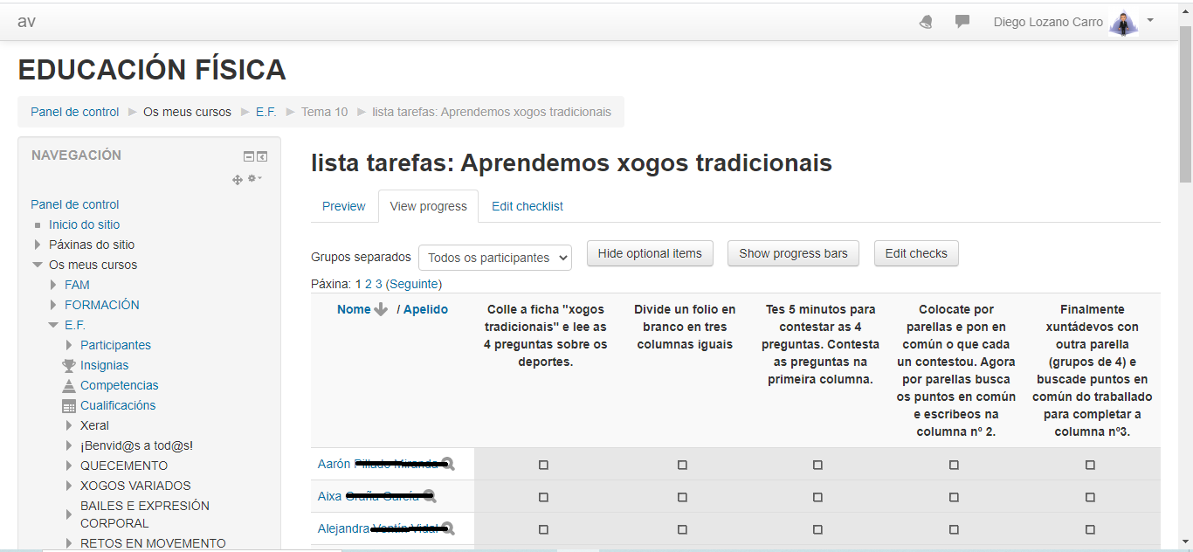
Task: Click the move icon in Navegación block
Action: pos(237,179)
